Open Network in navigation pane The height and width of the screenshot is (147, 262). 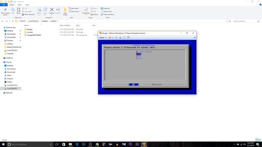pos(9,93)
